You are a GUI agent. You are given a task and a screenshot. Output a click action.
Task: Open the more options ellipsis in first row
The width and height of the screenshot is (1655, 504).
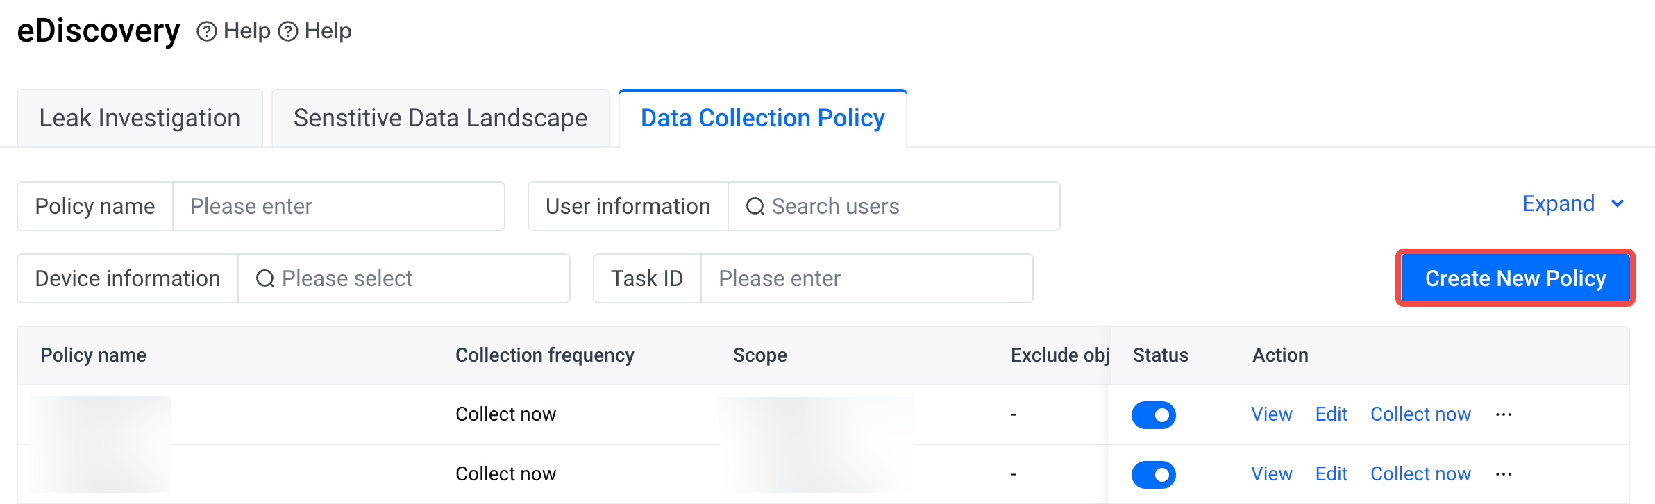[x=1504, y=414]
